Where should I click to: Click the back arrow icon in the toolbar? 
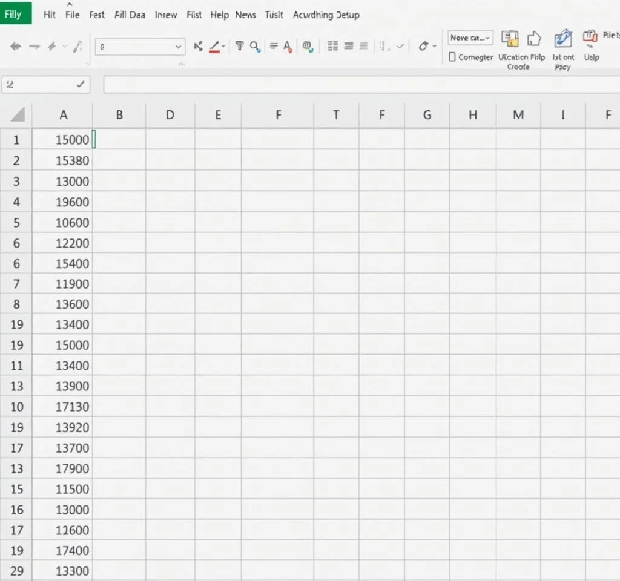coord(16,46)
